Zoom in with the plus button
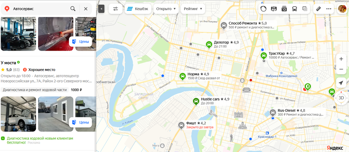 coord(341,59)
